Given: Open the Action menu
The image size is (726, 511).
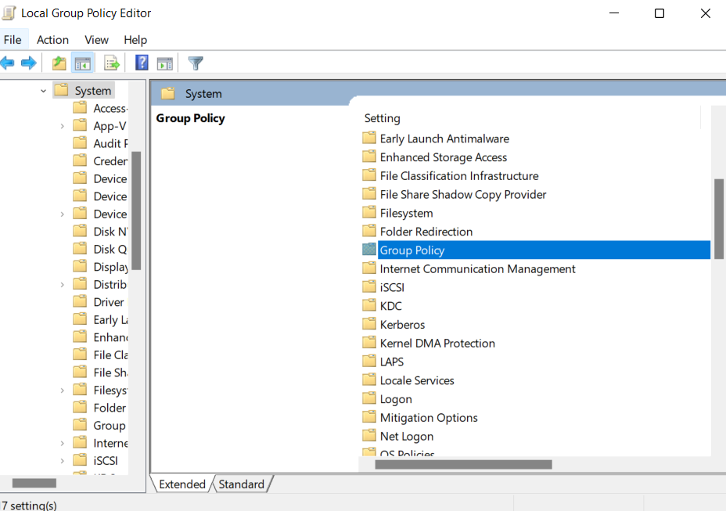Looking at the screenshot, I should pyautogui.click(x=52, y=40).
